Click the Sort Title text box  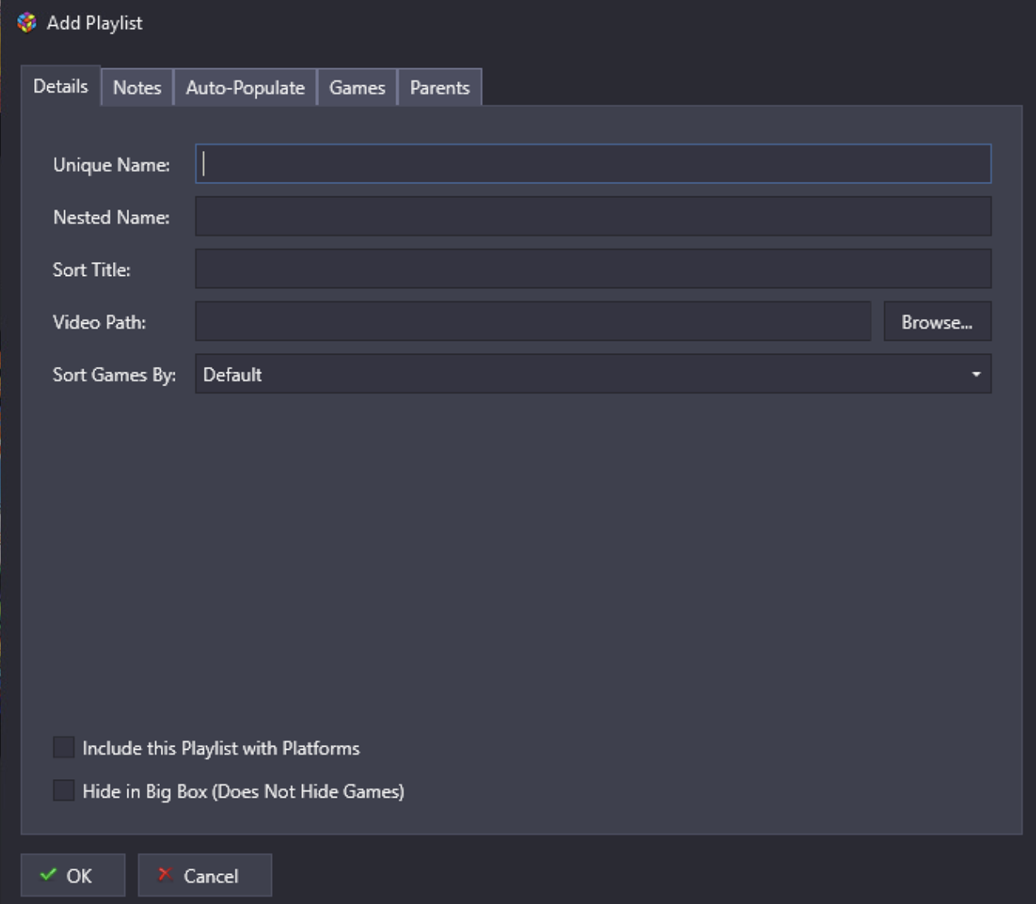click(594, 269)
